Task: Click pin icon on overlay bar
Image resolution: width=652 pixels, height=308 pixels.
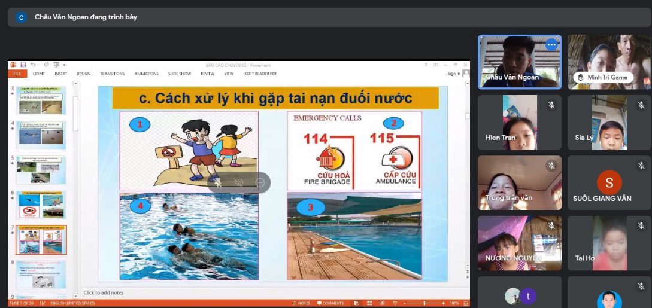Action: pyautogui.click(x=217, y=182)
